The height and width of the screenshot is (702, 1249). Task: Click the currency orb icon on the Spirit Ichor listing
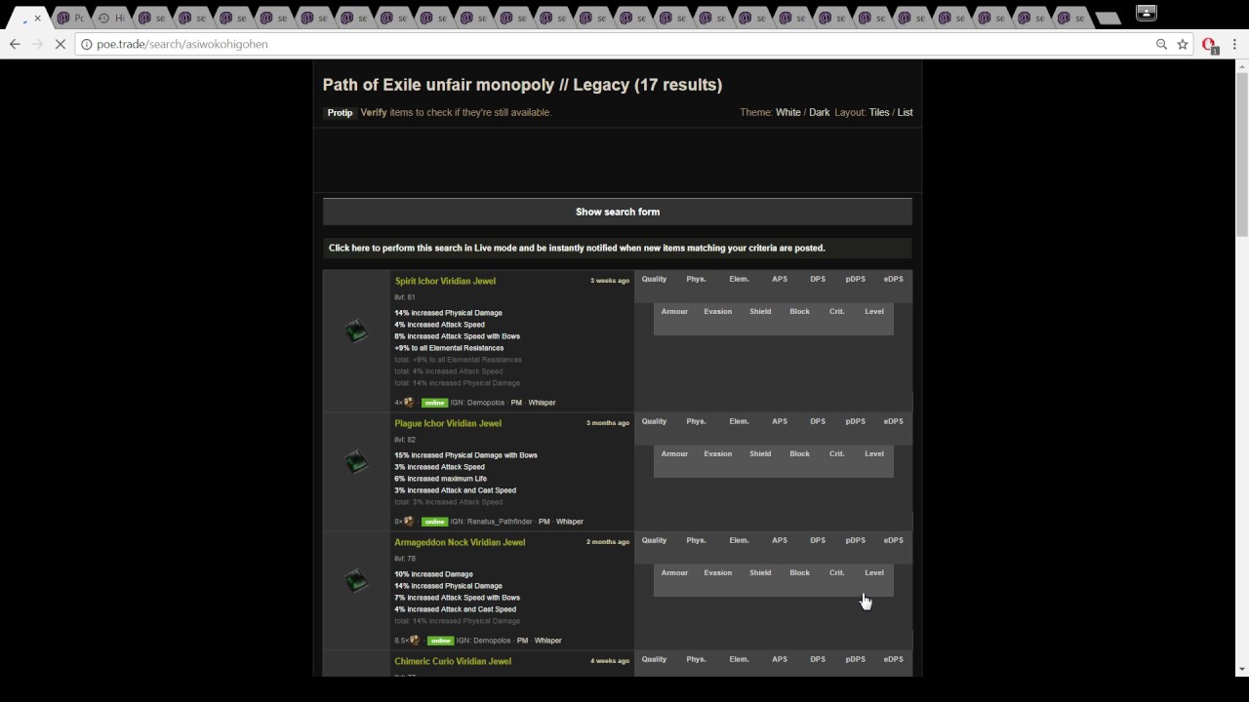[409, 402]
